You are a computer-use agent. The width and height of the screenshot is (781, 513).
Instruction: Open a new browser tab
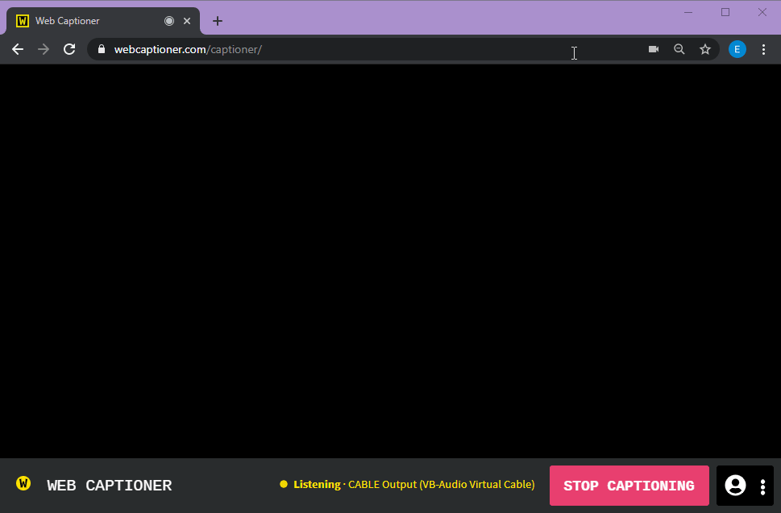coord(217,21)
